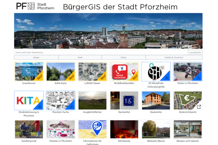Launch the Luftbild-Viewer tile

[x=92, y=72]
